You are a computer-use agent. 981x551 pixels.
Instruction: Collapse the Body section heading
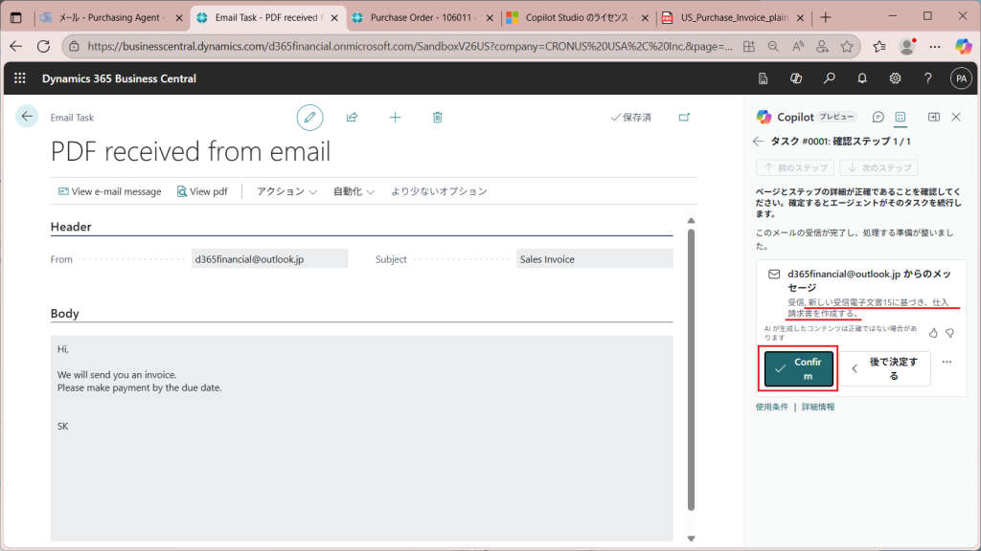[64, 313]
